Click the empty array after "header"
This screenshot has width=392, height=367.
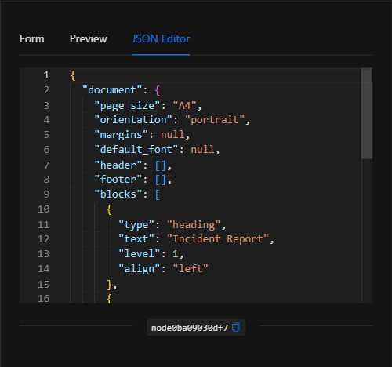pos(160,165)
